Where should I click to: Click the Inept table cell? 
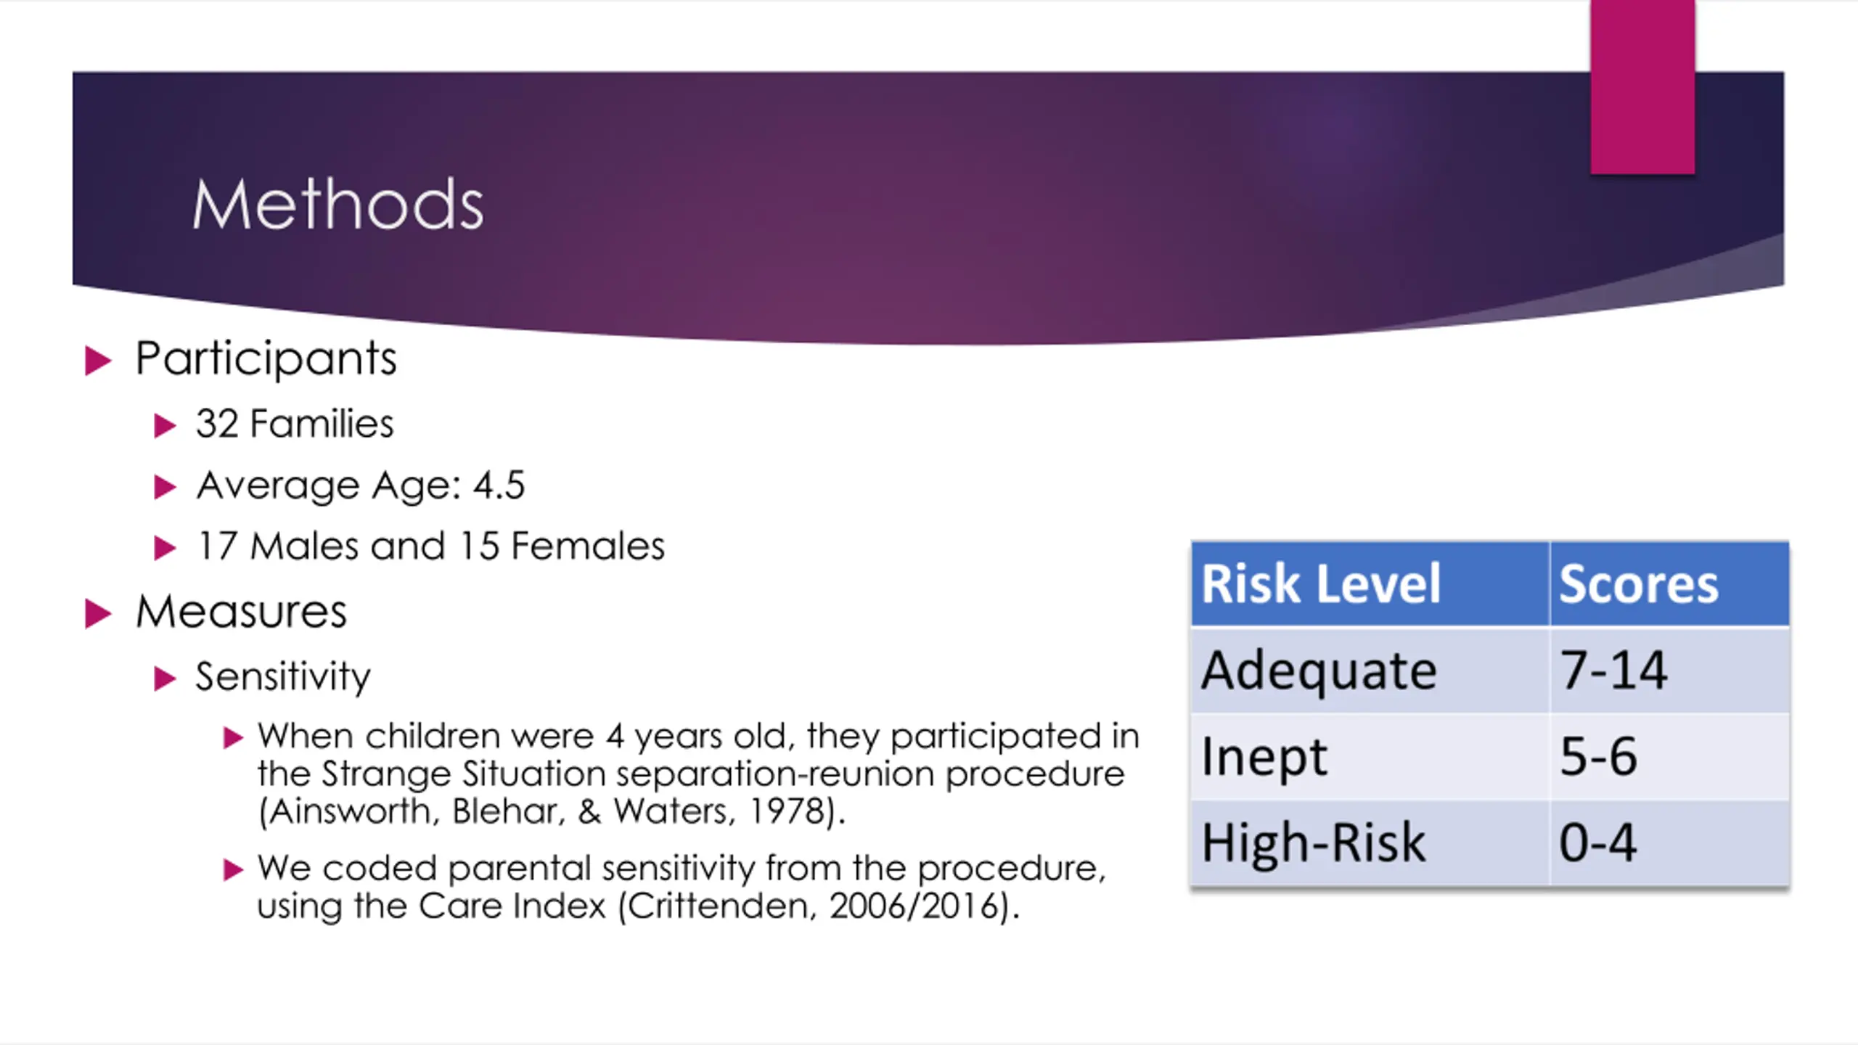coord(1370,757)
